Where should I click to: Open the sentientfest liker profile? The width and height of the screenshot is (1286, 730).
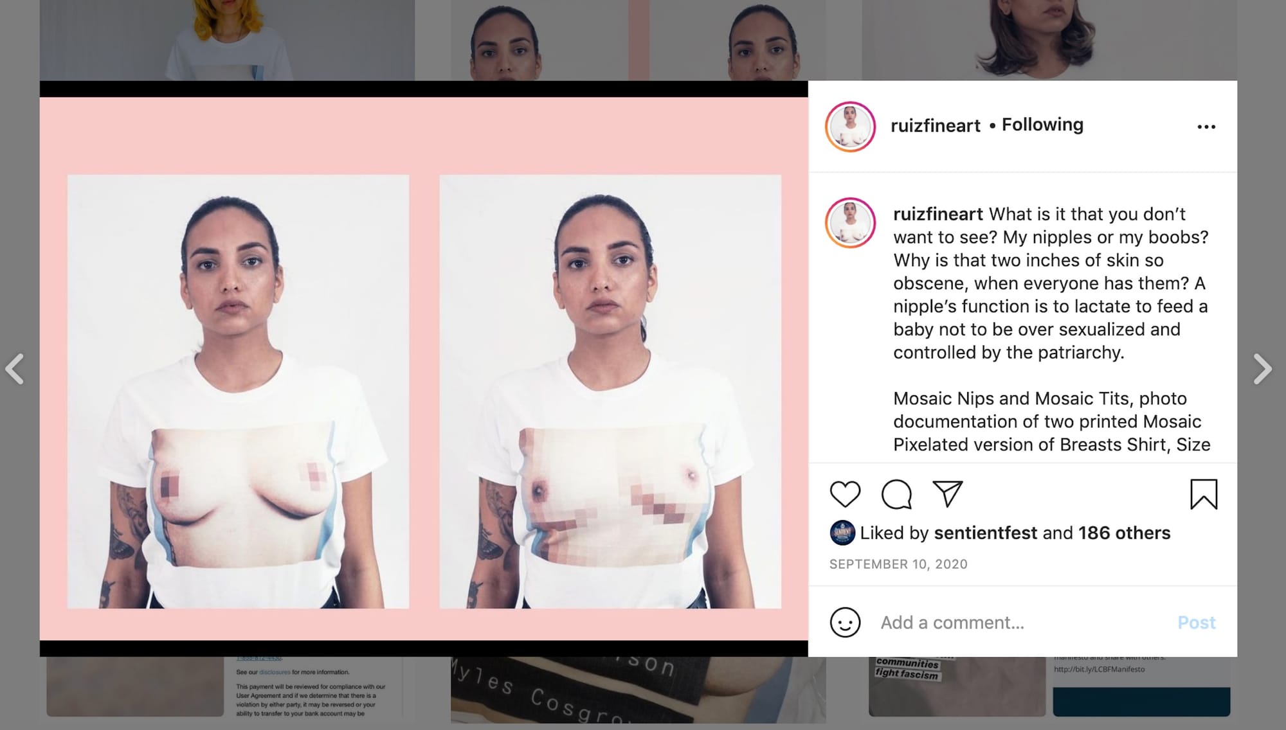click(x=985, y=533)
